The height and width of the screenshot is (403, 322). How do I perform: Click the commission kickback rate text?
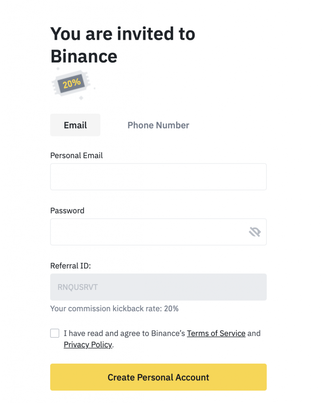coord(114,309)
